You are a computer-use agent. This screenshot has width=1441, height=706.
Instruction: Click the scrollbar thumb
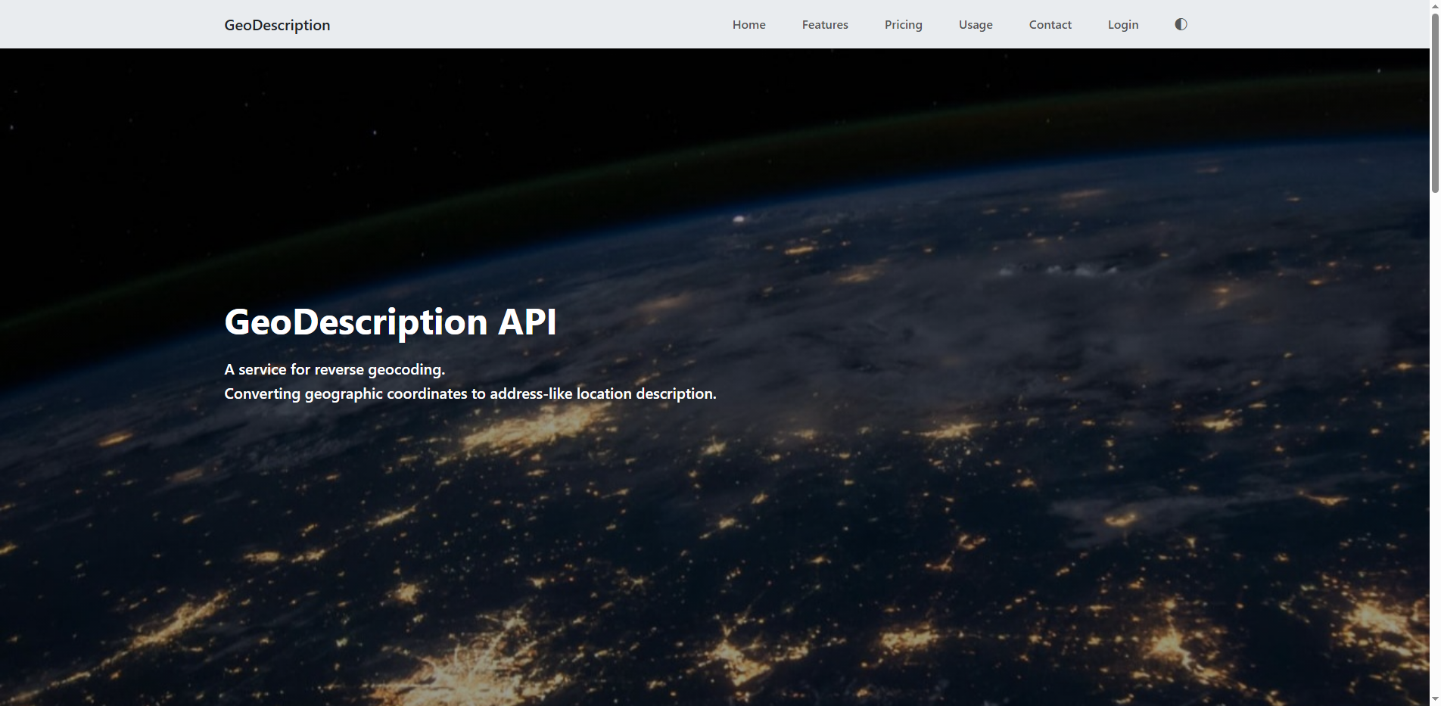[x=1435, y=98]
